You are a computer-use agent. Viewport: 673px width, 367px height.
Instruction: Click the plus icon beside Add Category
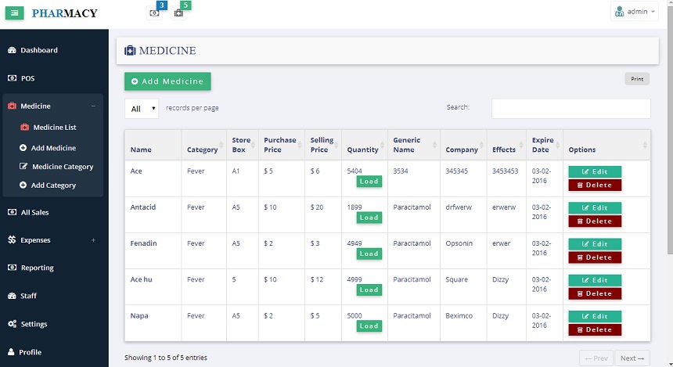(23, 185)
